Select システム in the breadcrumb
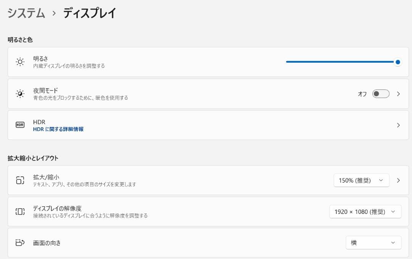Screen dimensions: 412x259 25,13
